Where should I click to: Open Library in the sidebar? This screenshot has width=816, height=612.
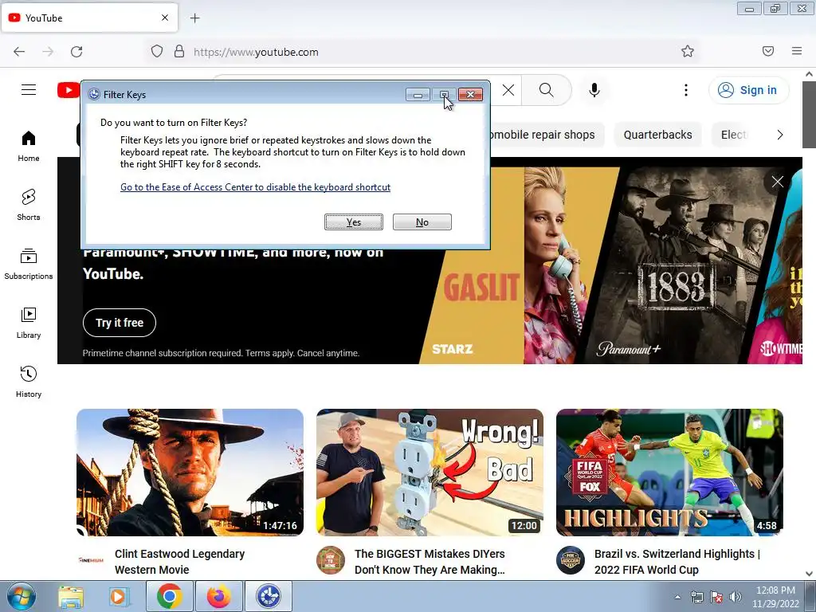pos(29,324)
